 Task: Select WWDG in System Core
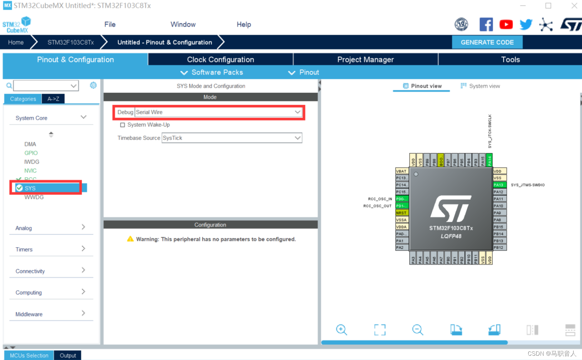coord(34,197)
